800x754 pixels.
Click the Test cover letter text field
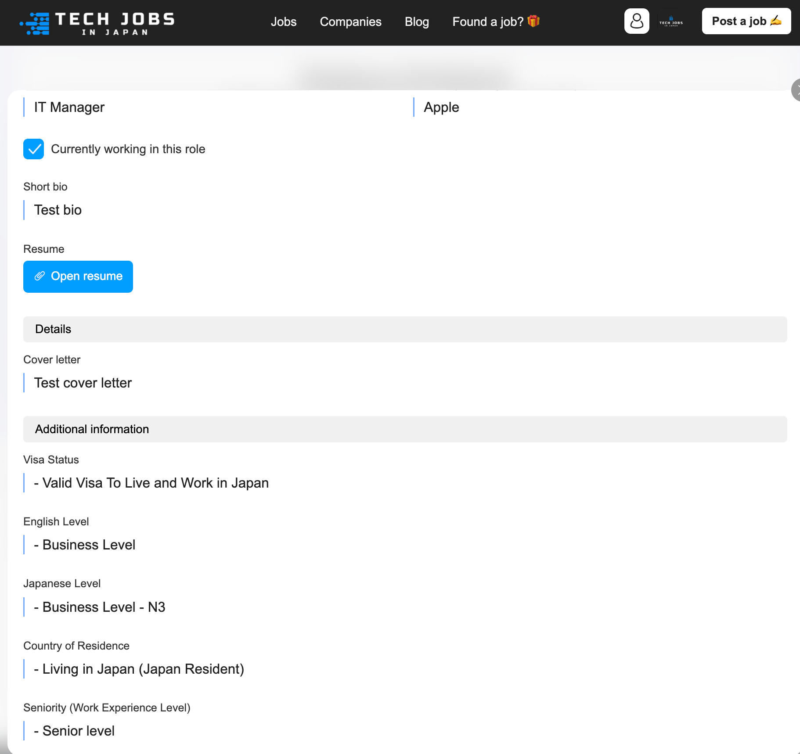click(x=405, y=383)
